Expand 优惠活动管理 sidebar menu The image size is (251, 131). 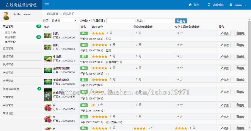pos(21,89)
